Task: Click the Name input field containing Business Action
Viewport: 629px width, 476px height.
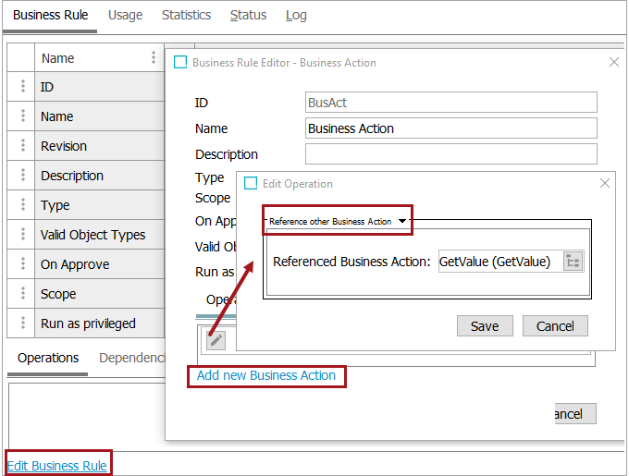Action: coord(450,128)
